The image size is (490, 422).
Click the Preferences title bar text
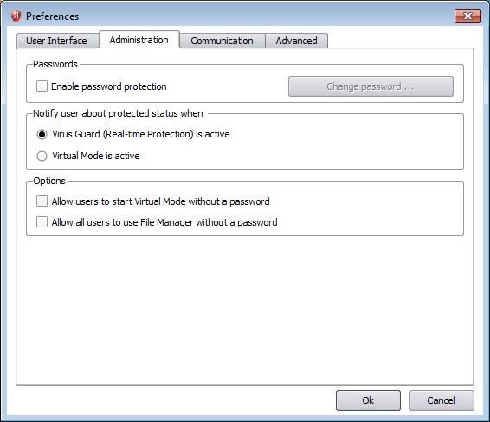[x=52, y=16]
